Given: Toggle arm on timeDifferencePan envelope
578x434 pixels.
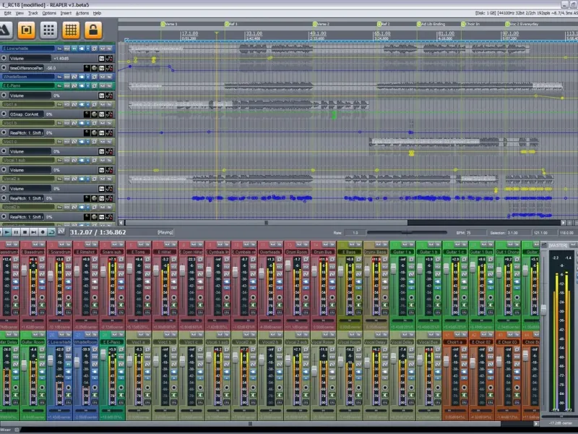Looking at the screenshot, I should click(5, 67).
